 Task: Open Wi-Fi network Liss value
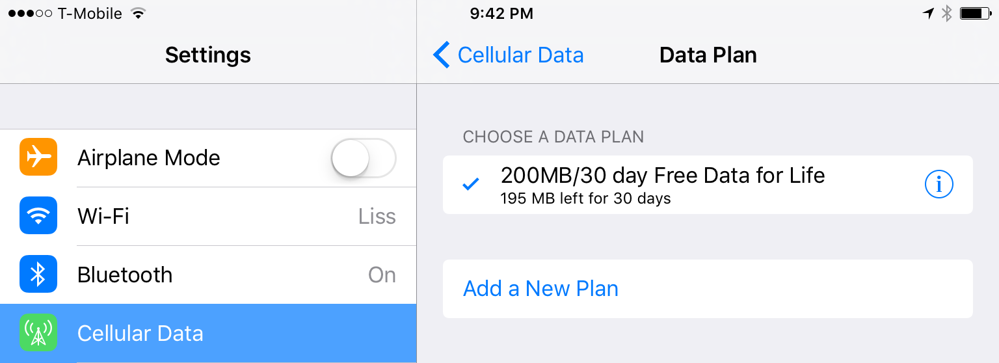coord(377,216)
